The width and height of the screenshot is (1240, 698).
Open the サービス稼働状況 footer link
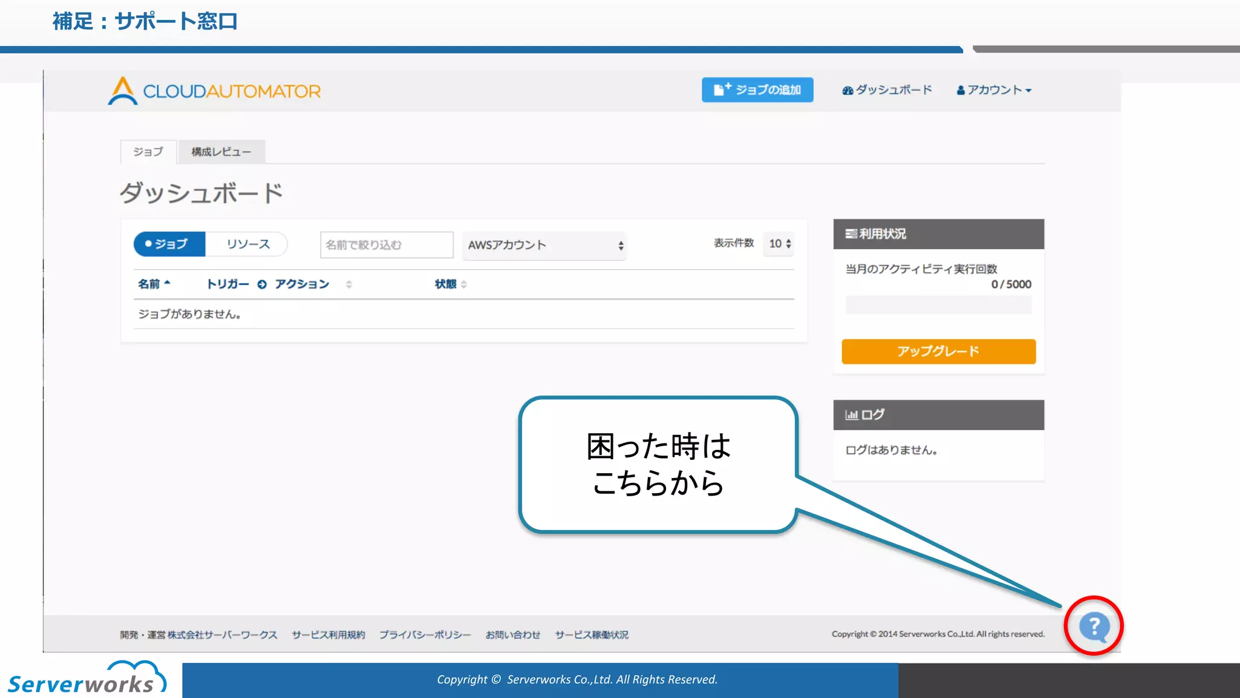[592, 634]
